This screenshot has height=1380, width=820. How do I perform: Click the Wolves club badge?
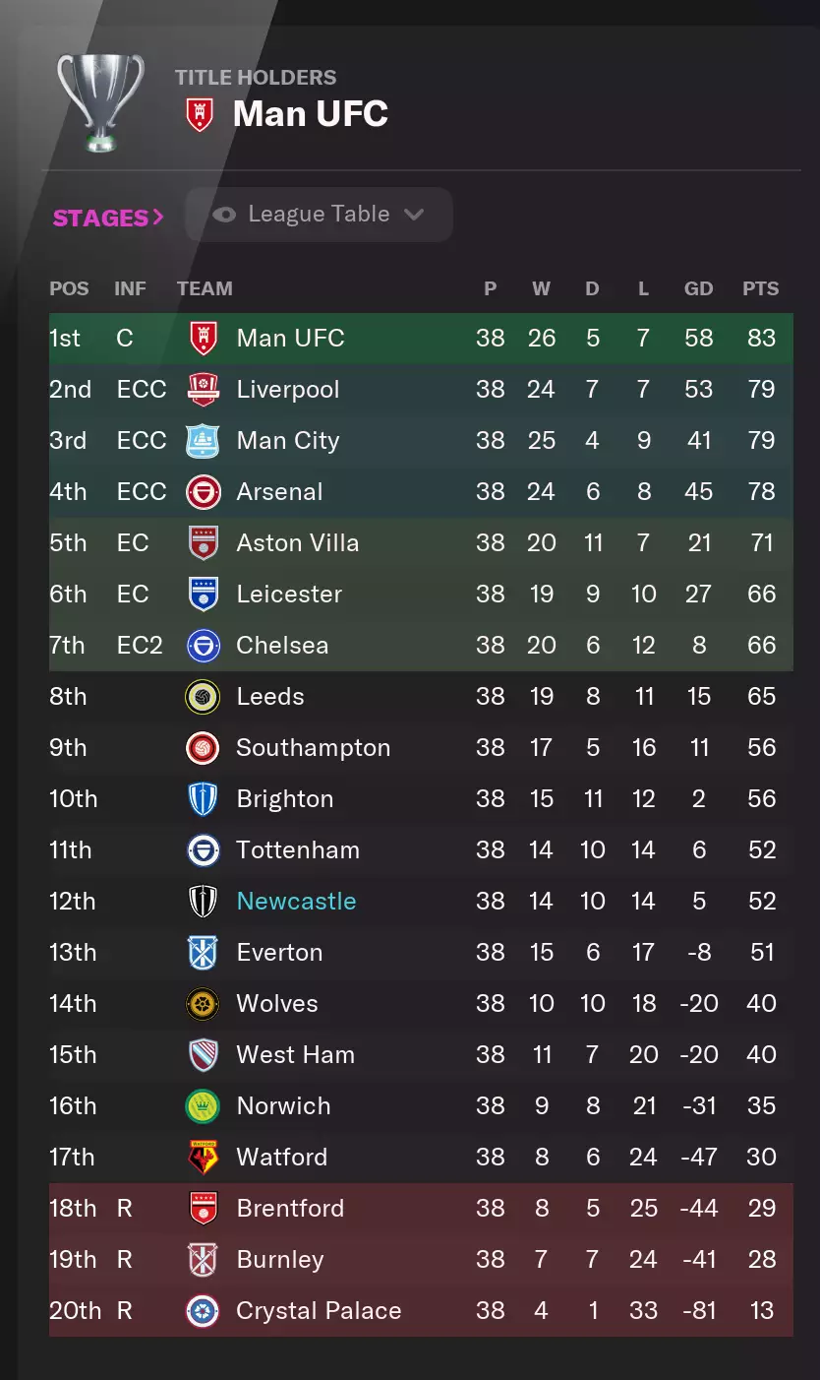coord(203,1004)
